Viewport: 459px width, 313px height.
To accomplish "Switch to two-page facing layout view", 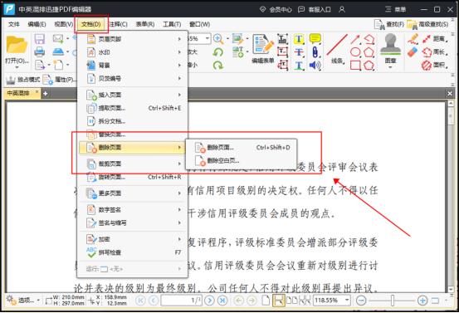I will click(x=291, y=301).
